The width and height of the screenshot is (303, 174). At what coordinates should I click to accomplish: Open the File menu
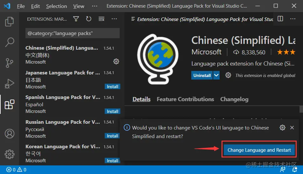coord(21,6)
